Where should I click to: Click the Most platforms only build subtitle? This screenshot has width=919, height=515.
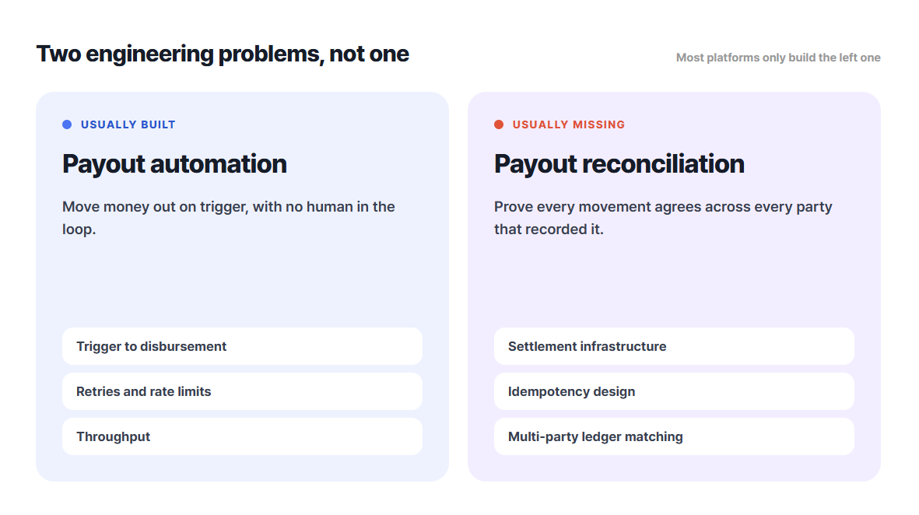click(778, 58)
